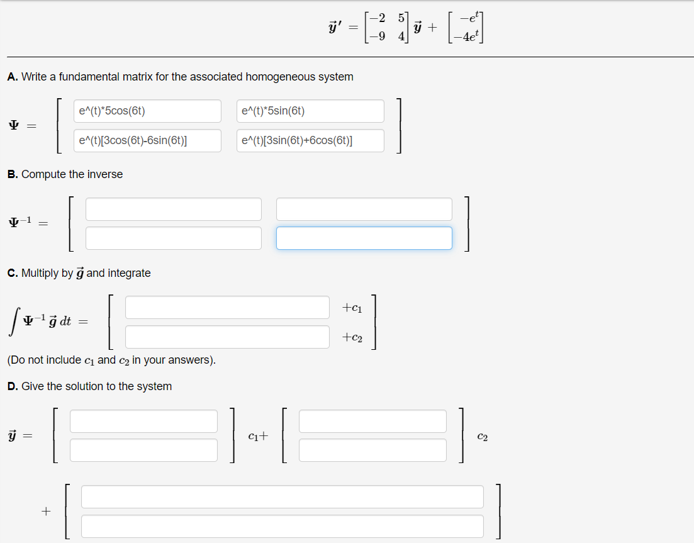Focus the bottom-left inverse matrix entry field
Viewport: 694px width, 543px height.
(174, 238)
